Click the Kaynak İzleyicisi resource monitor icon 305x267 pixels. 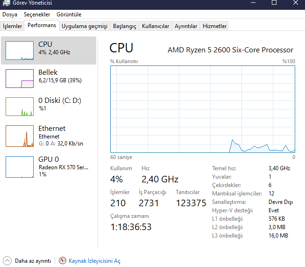[63, 260]
